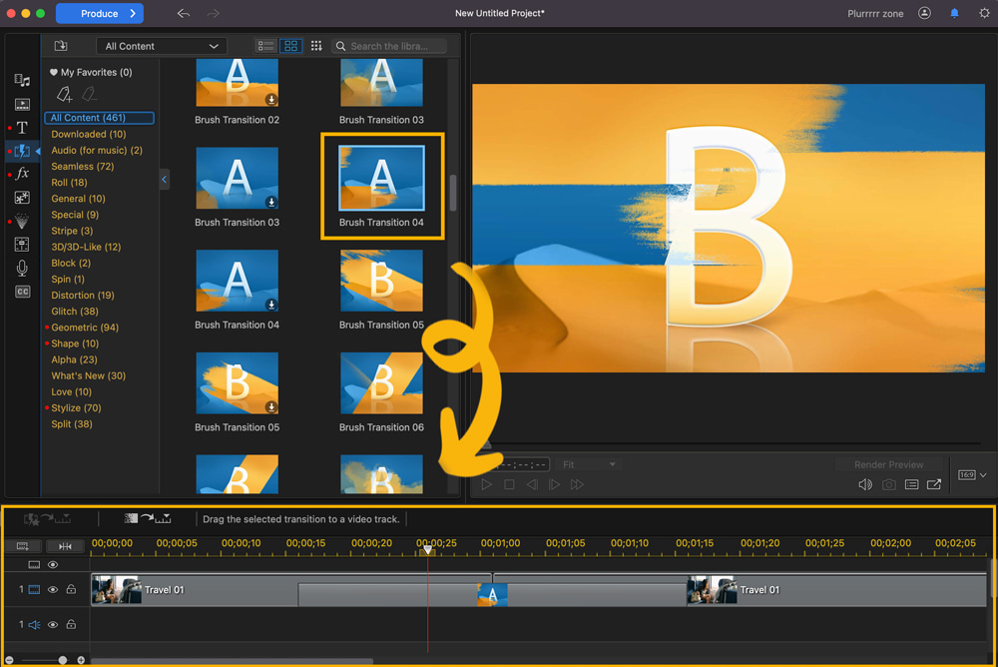The image size is (998, 667).
Task: Open the Title Room
Action: (21, 127)
